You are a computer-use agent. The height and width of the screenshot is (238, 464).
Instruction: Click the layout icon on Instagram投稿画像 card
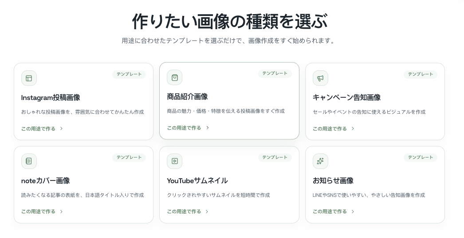click(x=29, y=78)
